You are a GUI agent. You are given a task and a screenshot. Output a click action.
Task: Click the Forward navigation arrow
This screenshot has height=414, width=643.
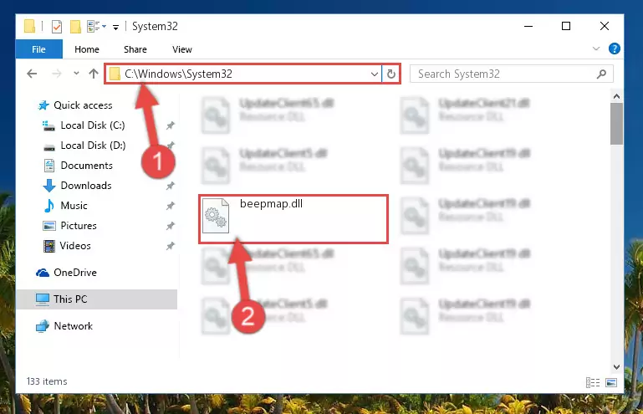(57, 74)
